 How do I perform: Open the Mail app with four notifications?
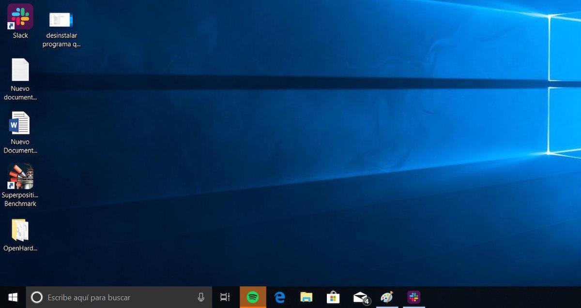point(361,297)
